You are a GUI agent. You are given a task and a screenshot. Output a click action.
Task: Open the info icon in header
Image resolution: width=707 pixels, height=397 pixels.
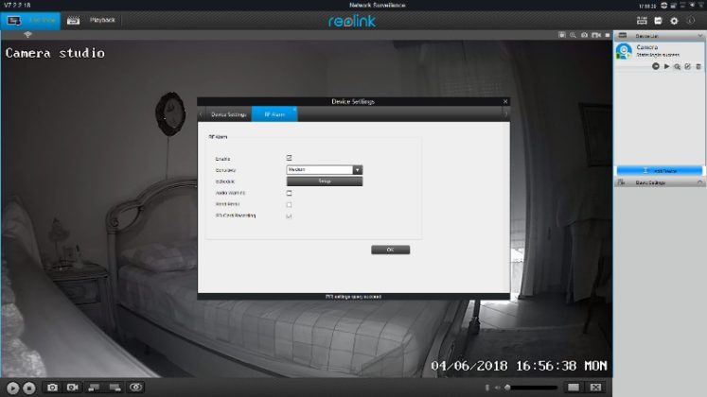[690, 21]
